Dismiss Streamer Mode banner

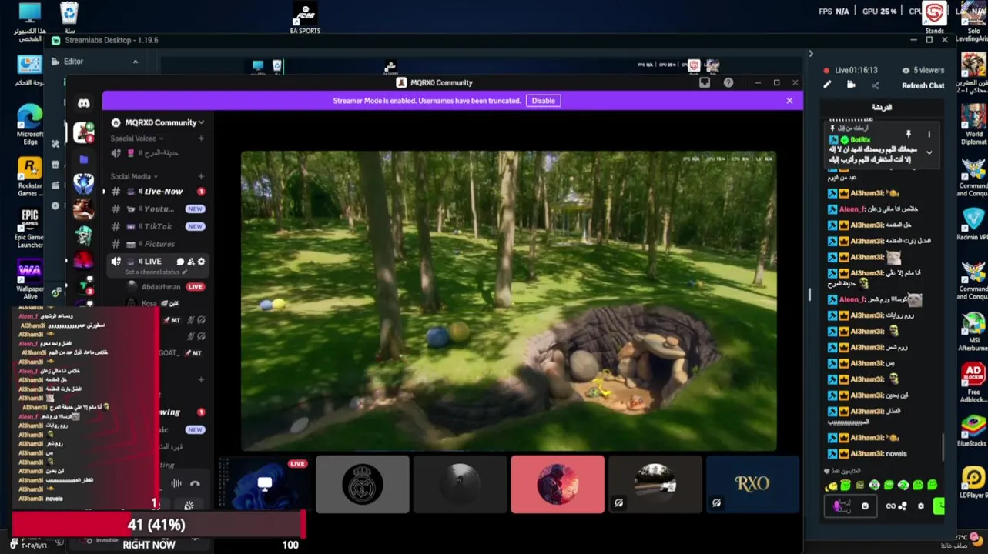pyautogui.click(x=789, y=101)
